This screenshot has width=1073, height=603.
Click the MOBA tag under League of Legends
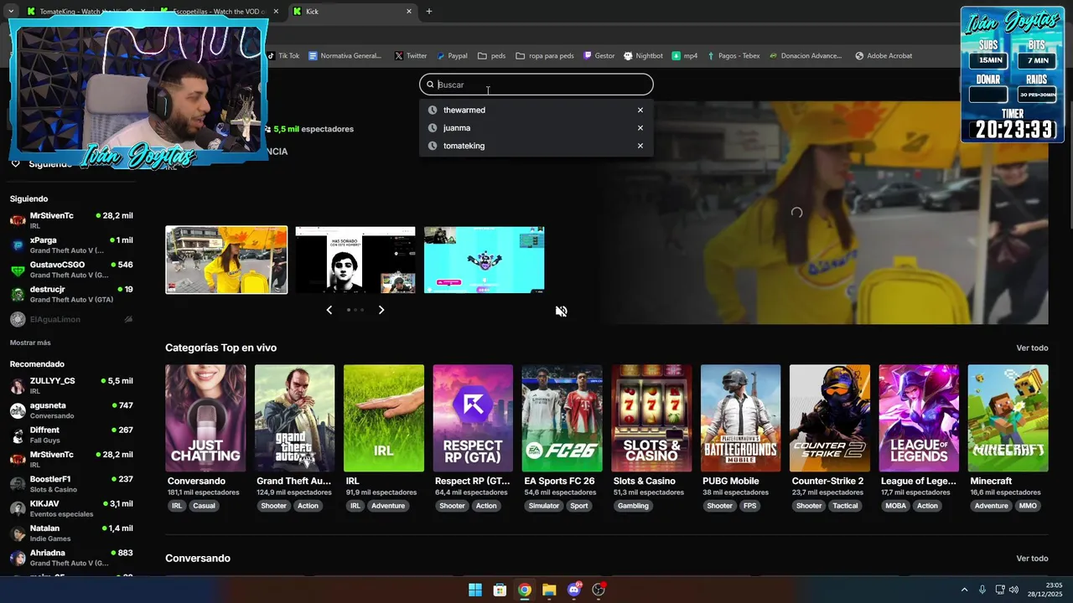pyautogui.click(x=895, y=506)
